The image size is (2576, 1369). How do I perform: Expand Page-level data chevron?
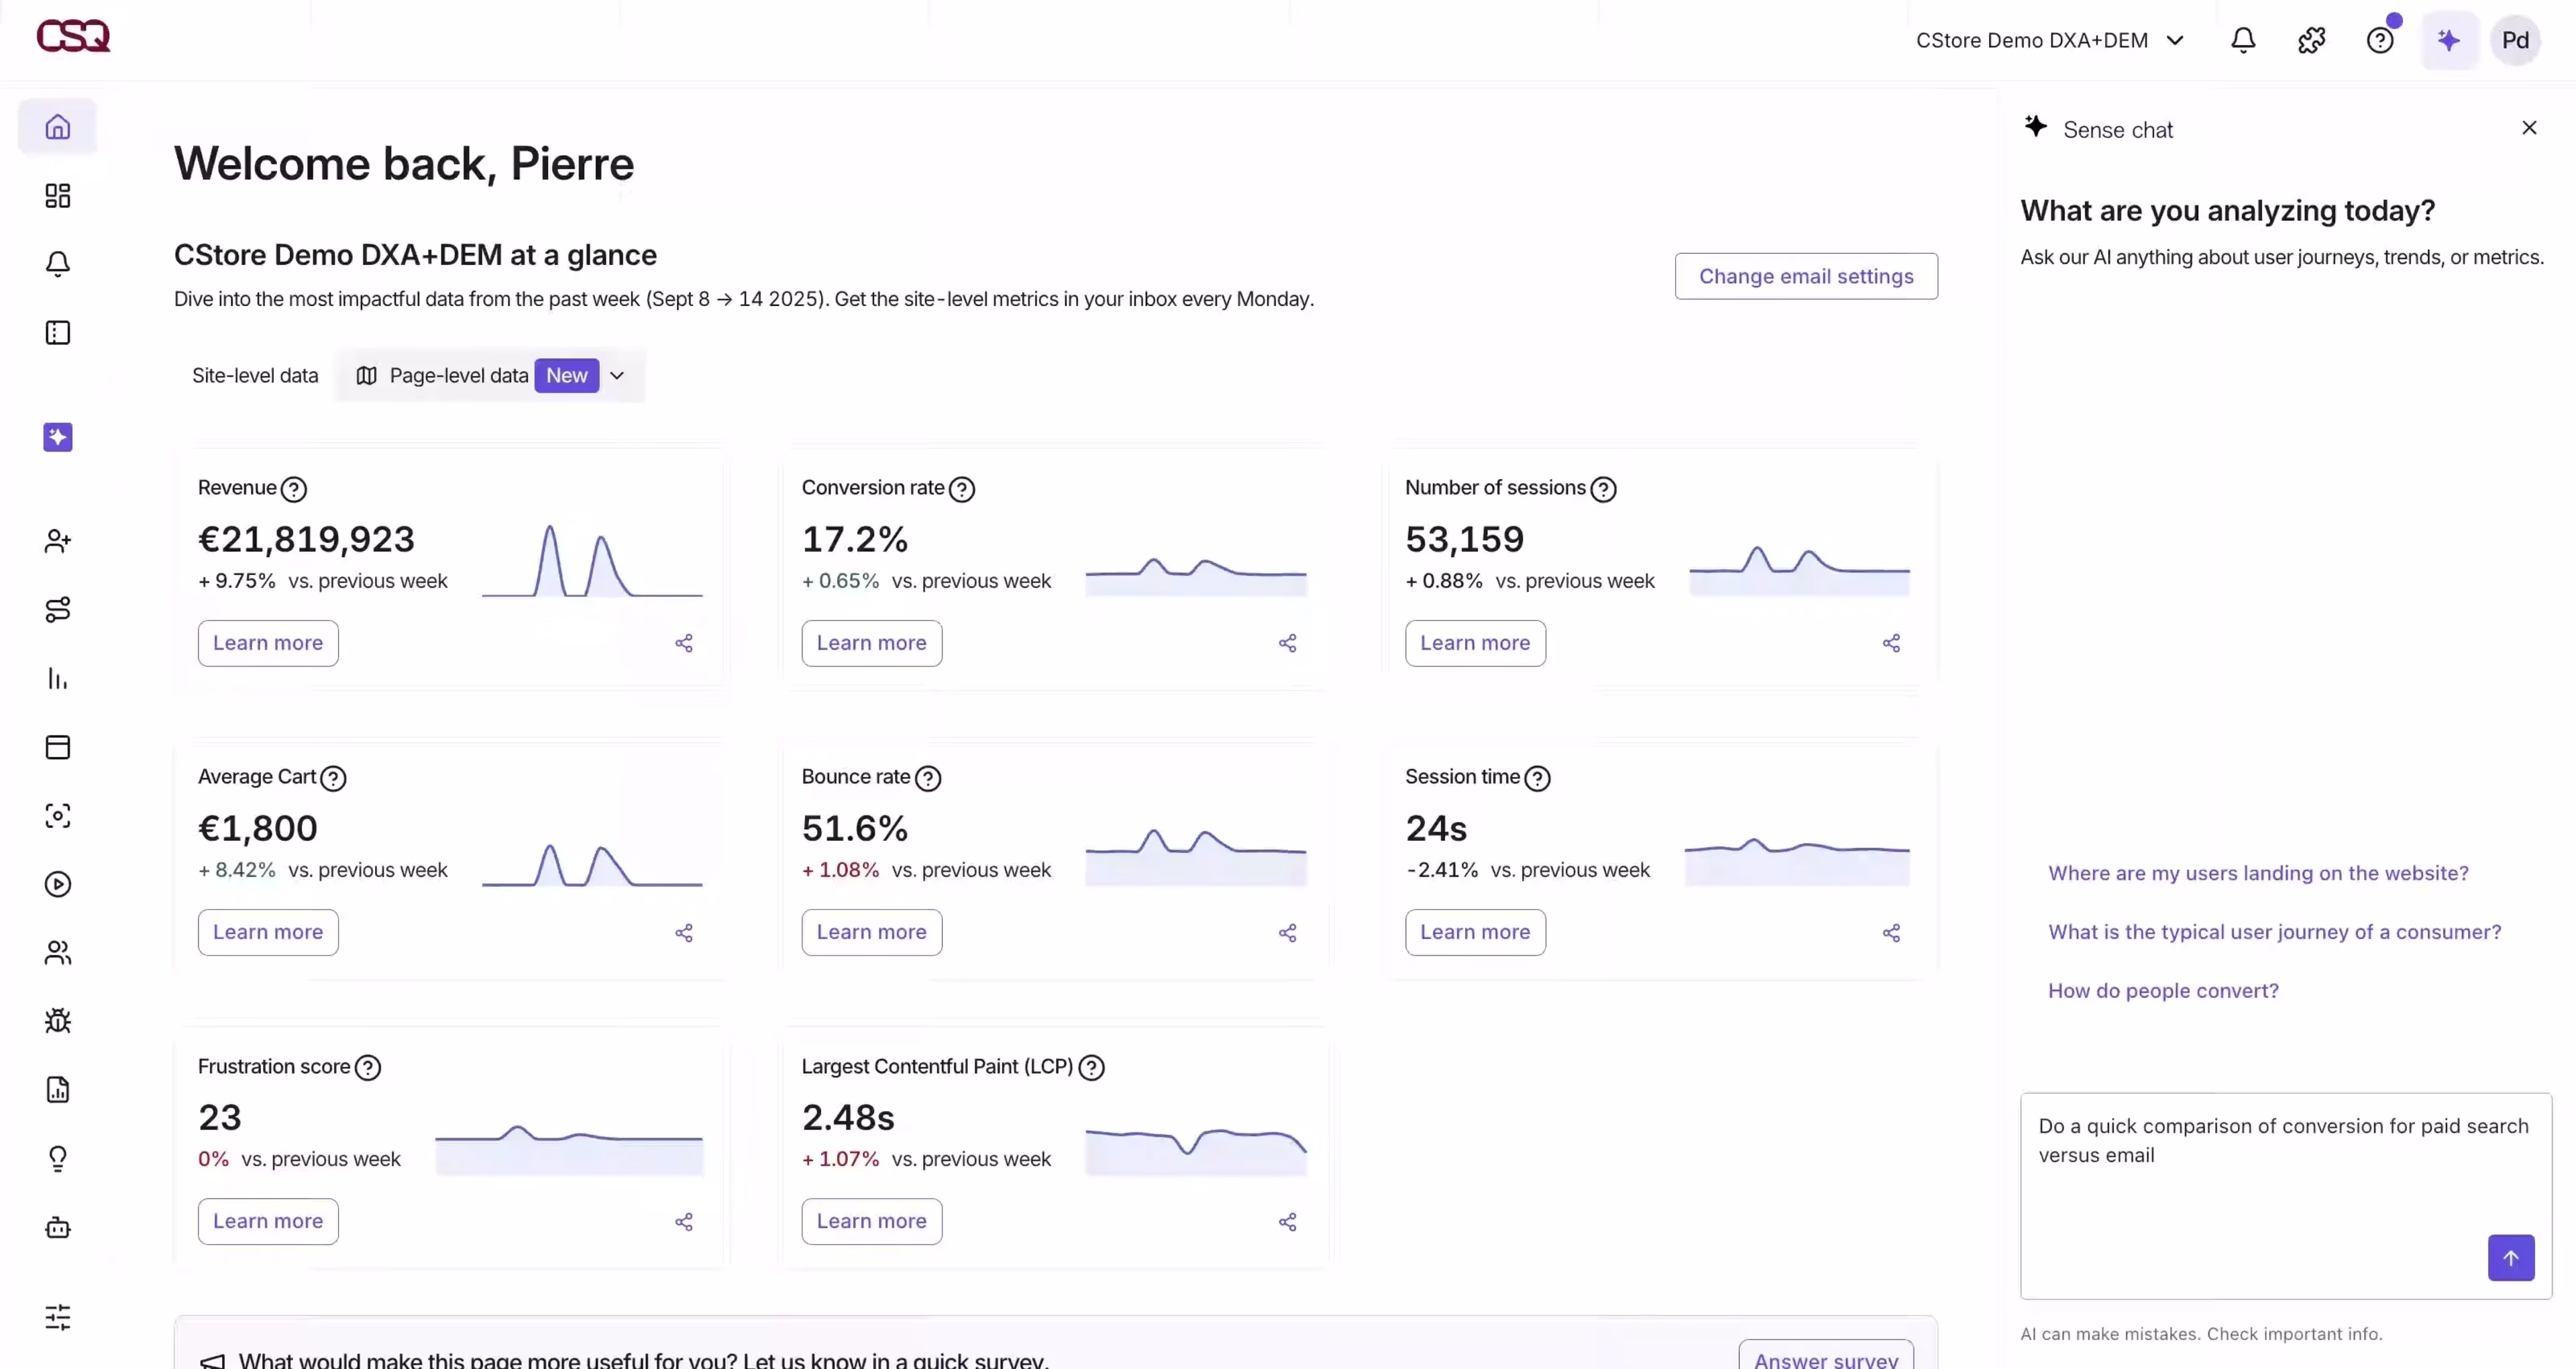[x=617, y=375]
